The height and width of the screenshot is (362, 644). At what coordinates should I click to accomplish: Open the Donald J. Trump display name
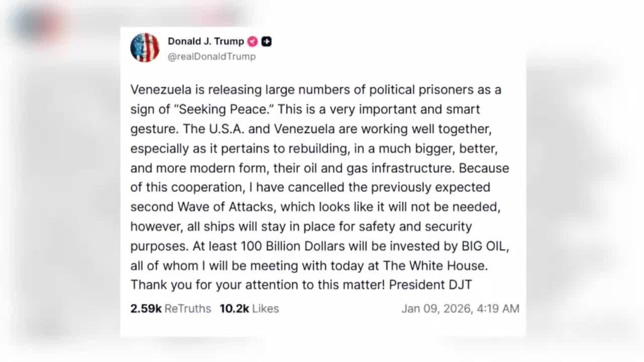(x=206, y=42)
